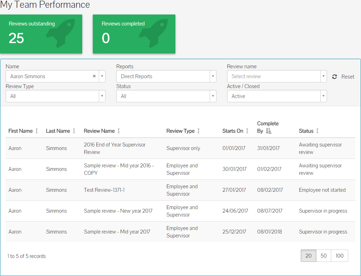Click the refresh icon beside Reset

coord(334,77)
